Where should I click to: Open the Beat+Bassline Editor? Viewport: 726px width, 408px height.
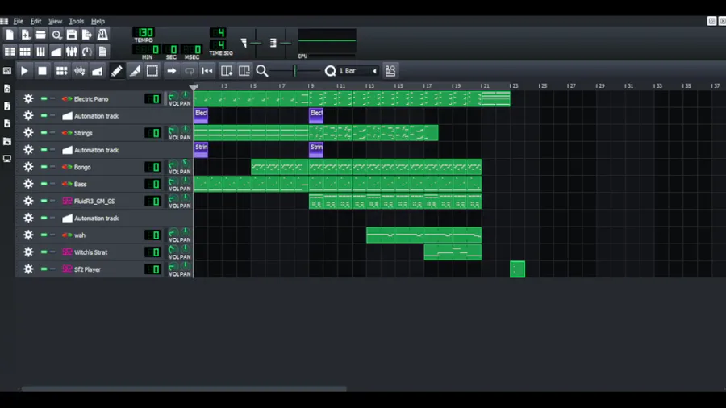[26, 52]
